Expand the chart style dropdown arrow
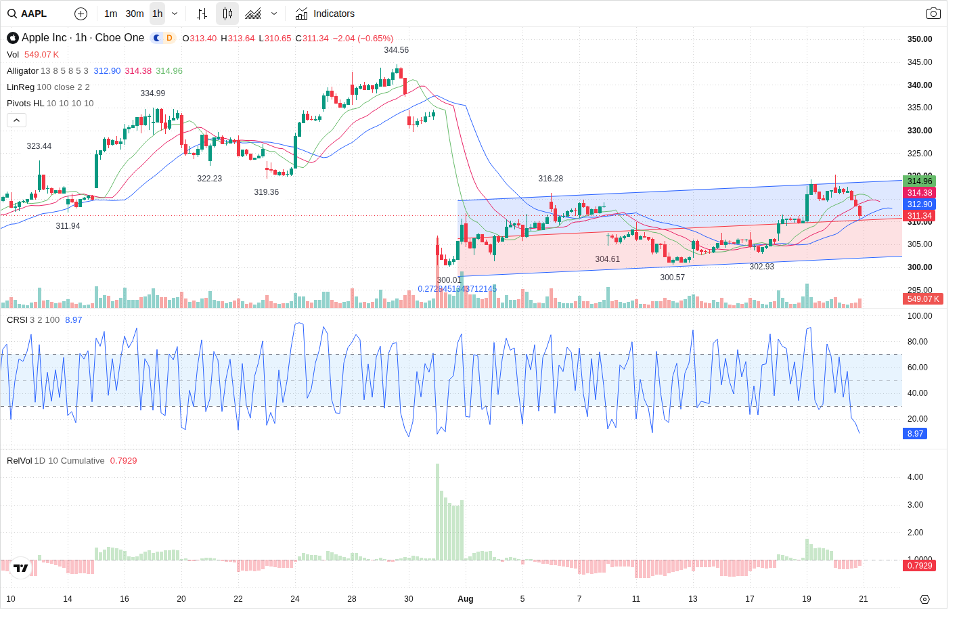This screenshot has width=961, height=643. tap(274, 14)
